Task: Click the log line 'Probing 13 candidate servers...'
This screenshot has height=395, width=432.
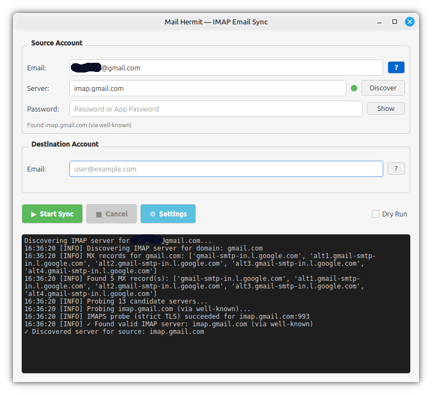Action: 116,301
